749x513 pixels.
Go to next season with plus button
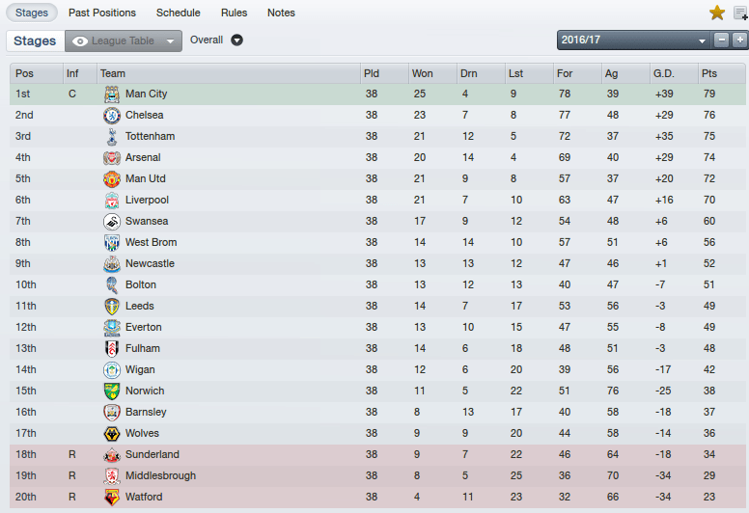pos(739,40)
